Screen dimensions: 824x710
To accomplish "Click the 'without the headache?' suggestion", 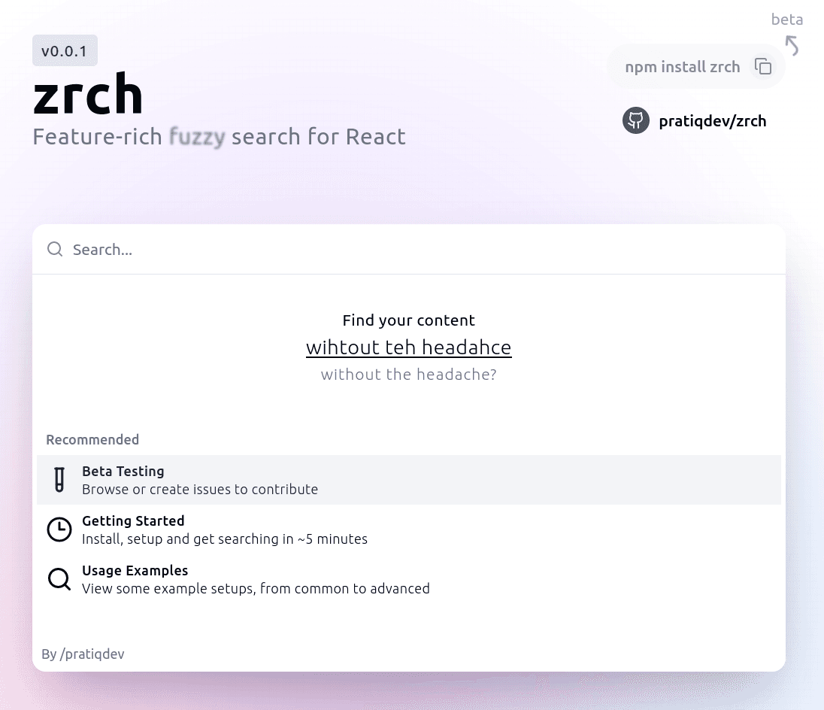I will pos(409,375).
